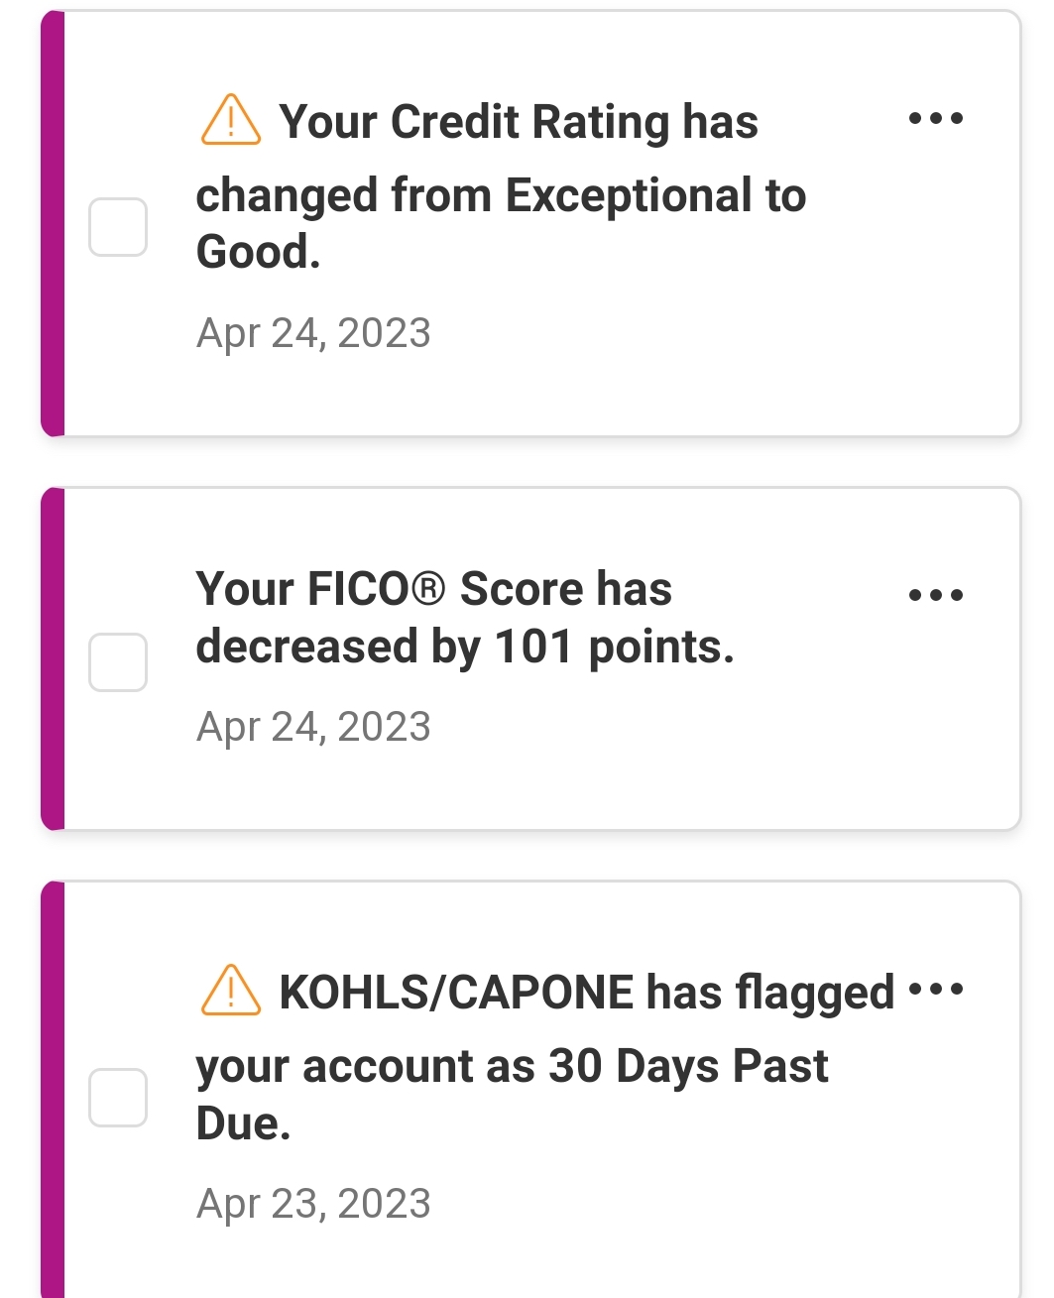1054x1298 pixels.
Task: Check the KOHLS/CAPONE past due alert box
Action: tap(118, 1098)
